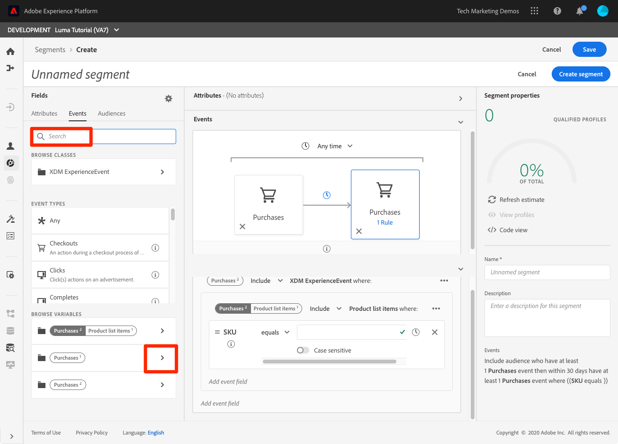Screen dimensions: 618x444
Task: Open checklist icon in left sidebar
Action: tap(10, 236)
